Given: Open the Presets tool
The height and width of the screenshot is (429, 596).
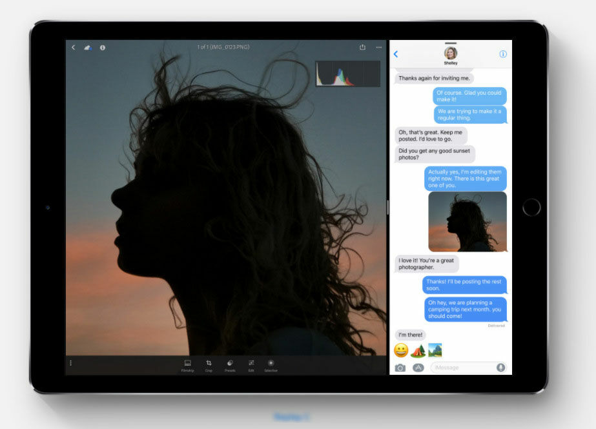Looking at the screenshot, I should [230, 366].
